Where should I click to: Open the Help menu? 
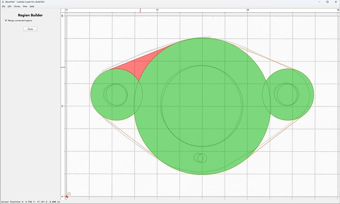32,6
